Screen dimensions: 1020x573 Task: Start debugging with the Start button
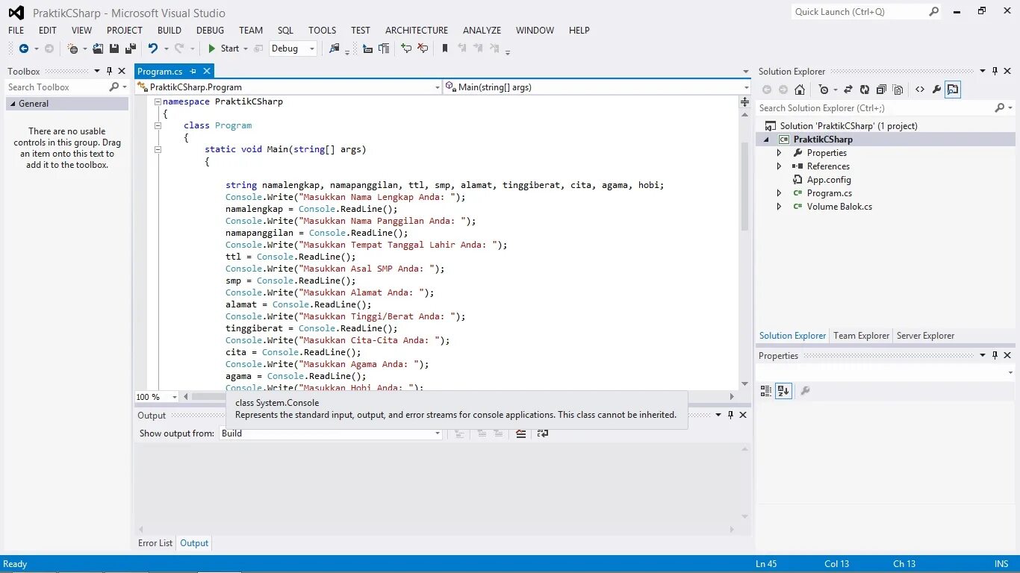coord(224,48)
